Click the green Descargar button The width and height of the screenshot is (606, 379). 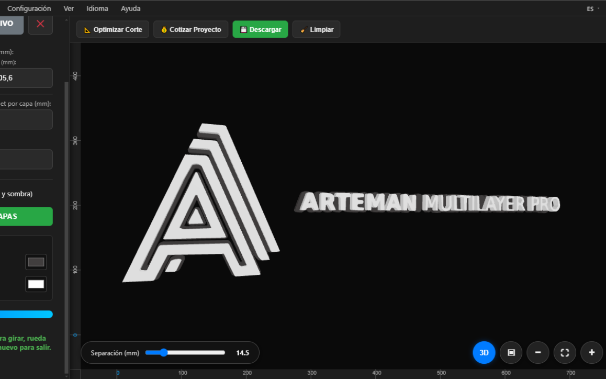click(x=260, y=29)
